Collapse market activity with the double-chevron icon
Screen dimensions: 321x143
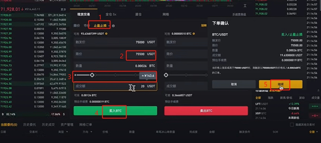tap(318, 90)
